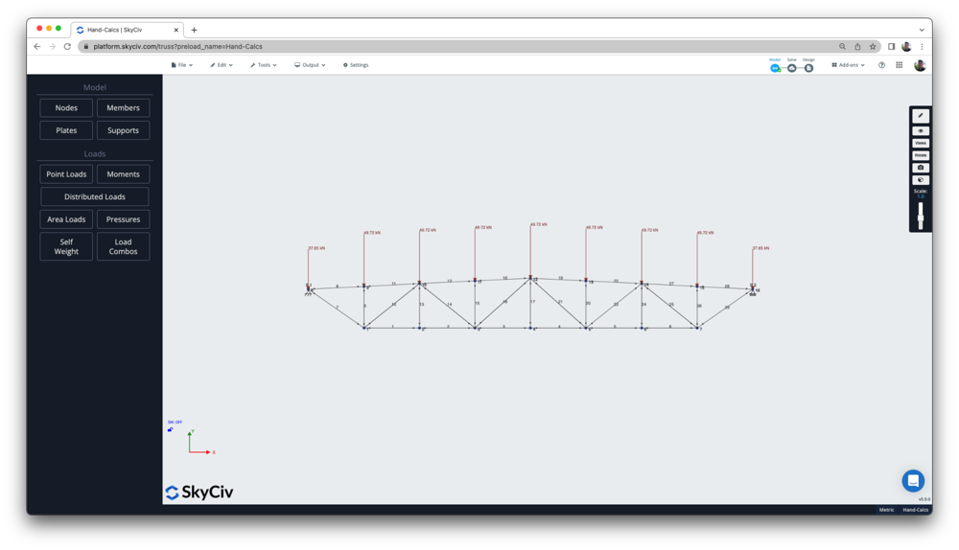The height and width of the screenshot is (550, 959).
Task: Click the camera screenshot icon
Action: pos(921,168)
